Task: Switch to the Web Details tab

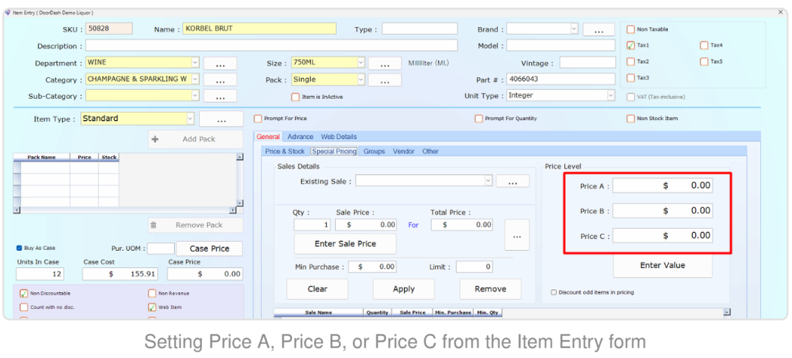Action: [339, 137]
